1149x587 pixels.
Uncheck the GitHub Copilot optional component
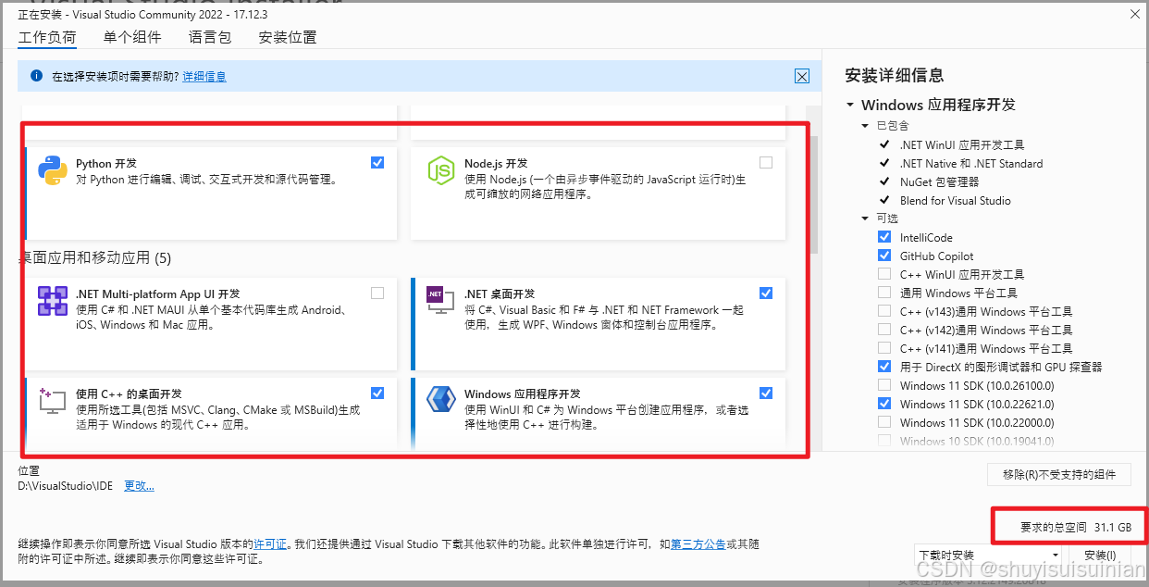(x=884, y=256)
